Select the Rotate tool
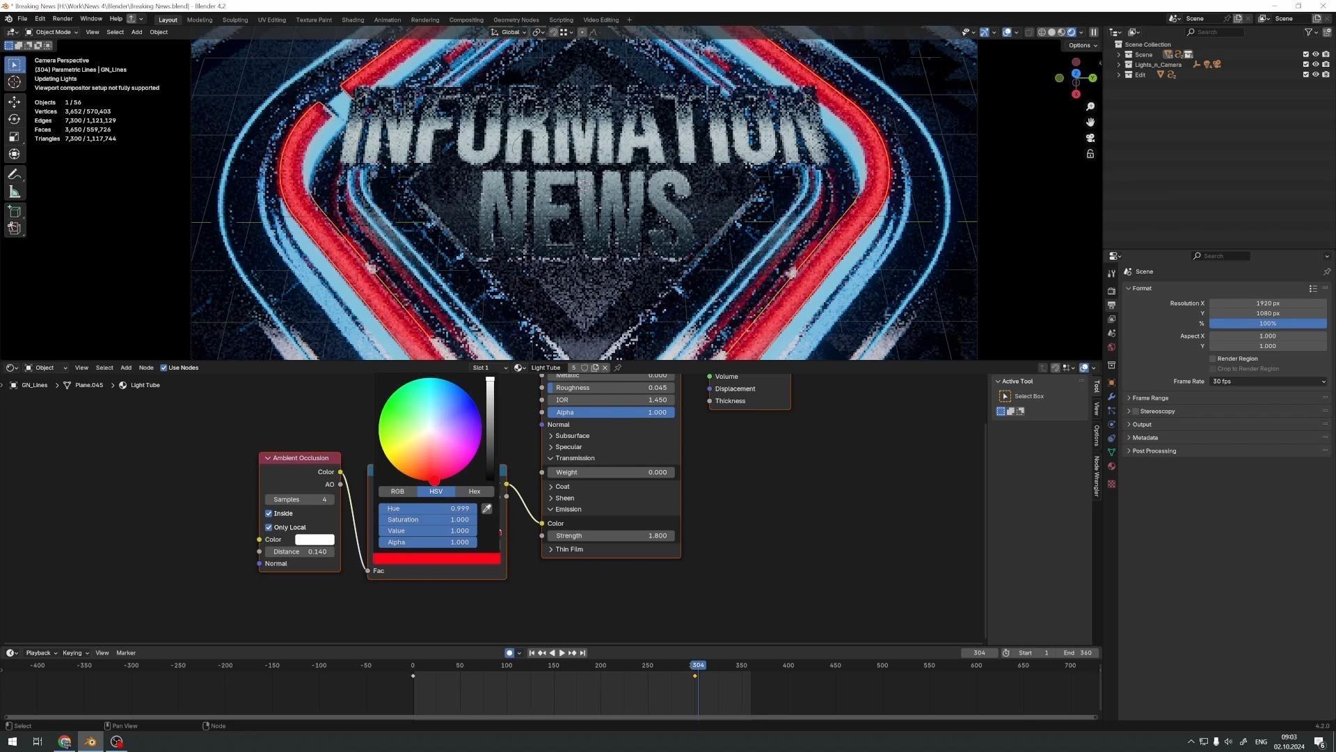This screenshot has height=752, width=1336. 14,119
